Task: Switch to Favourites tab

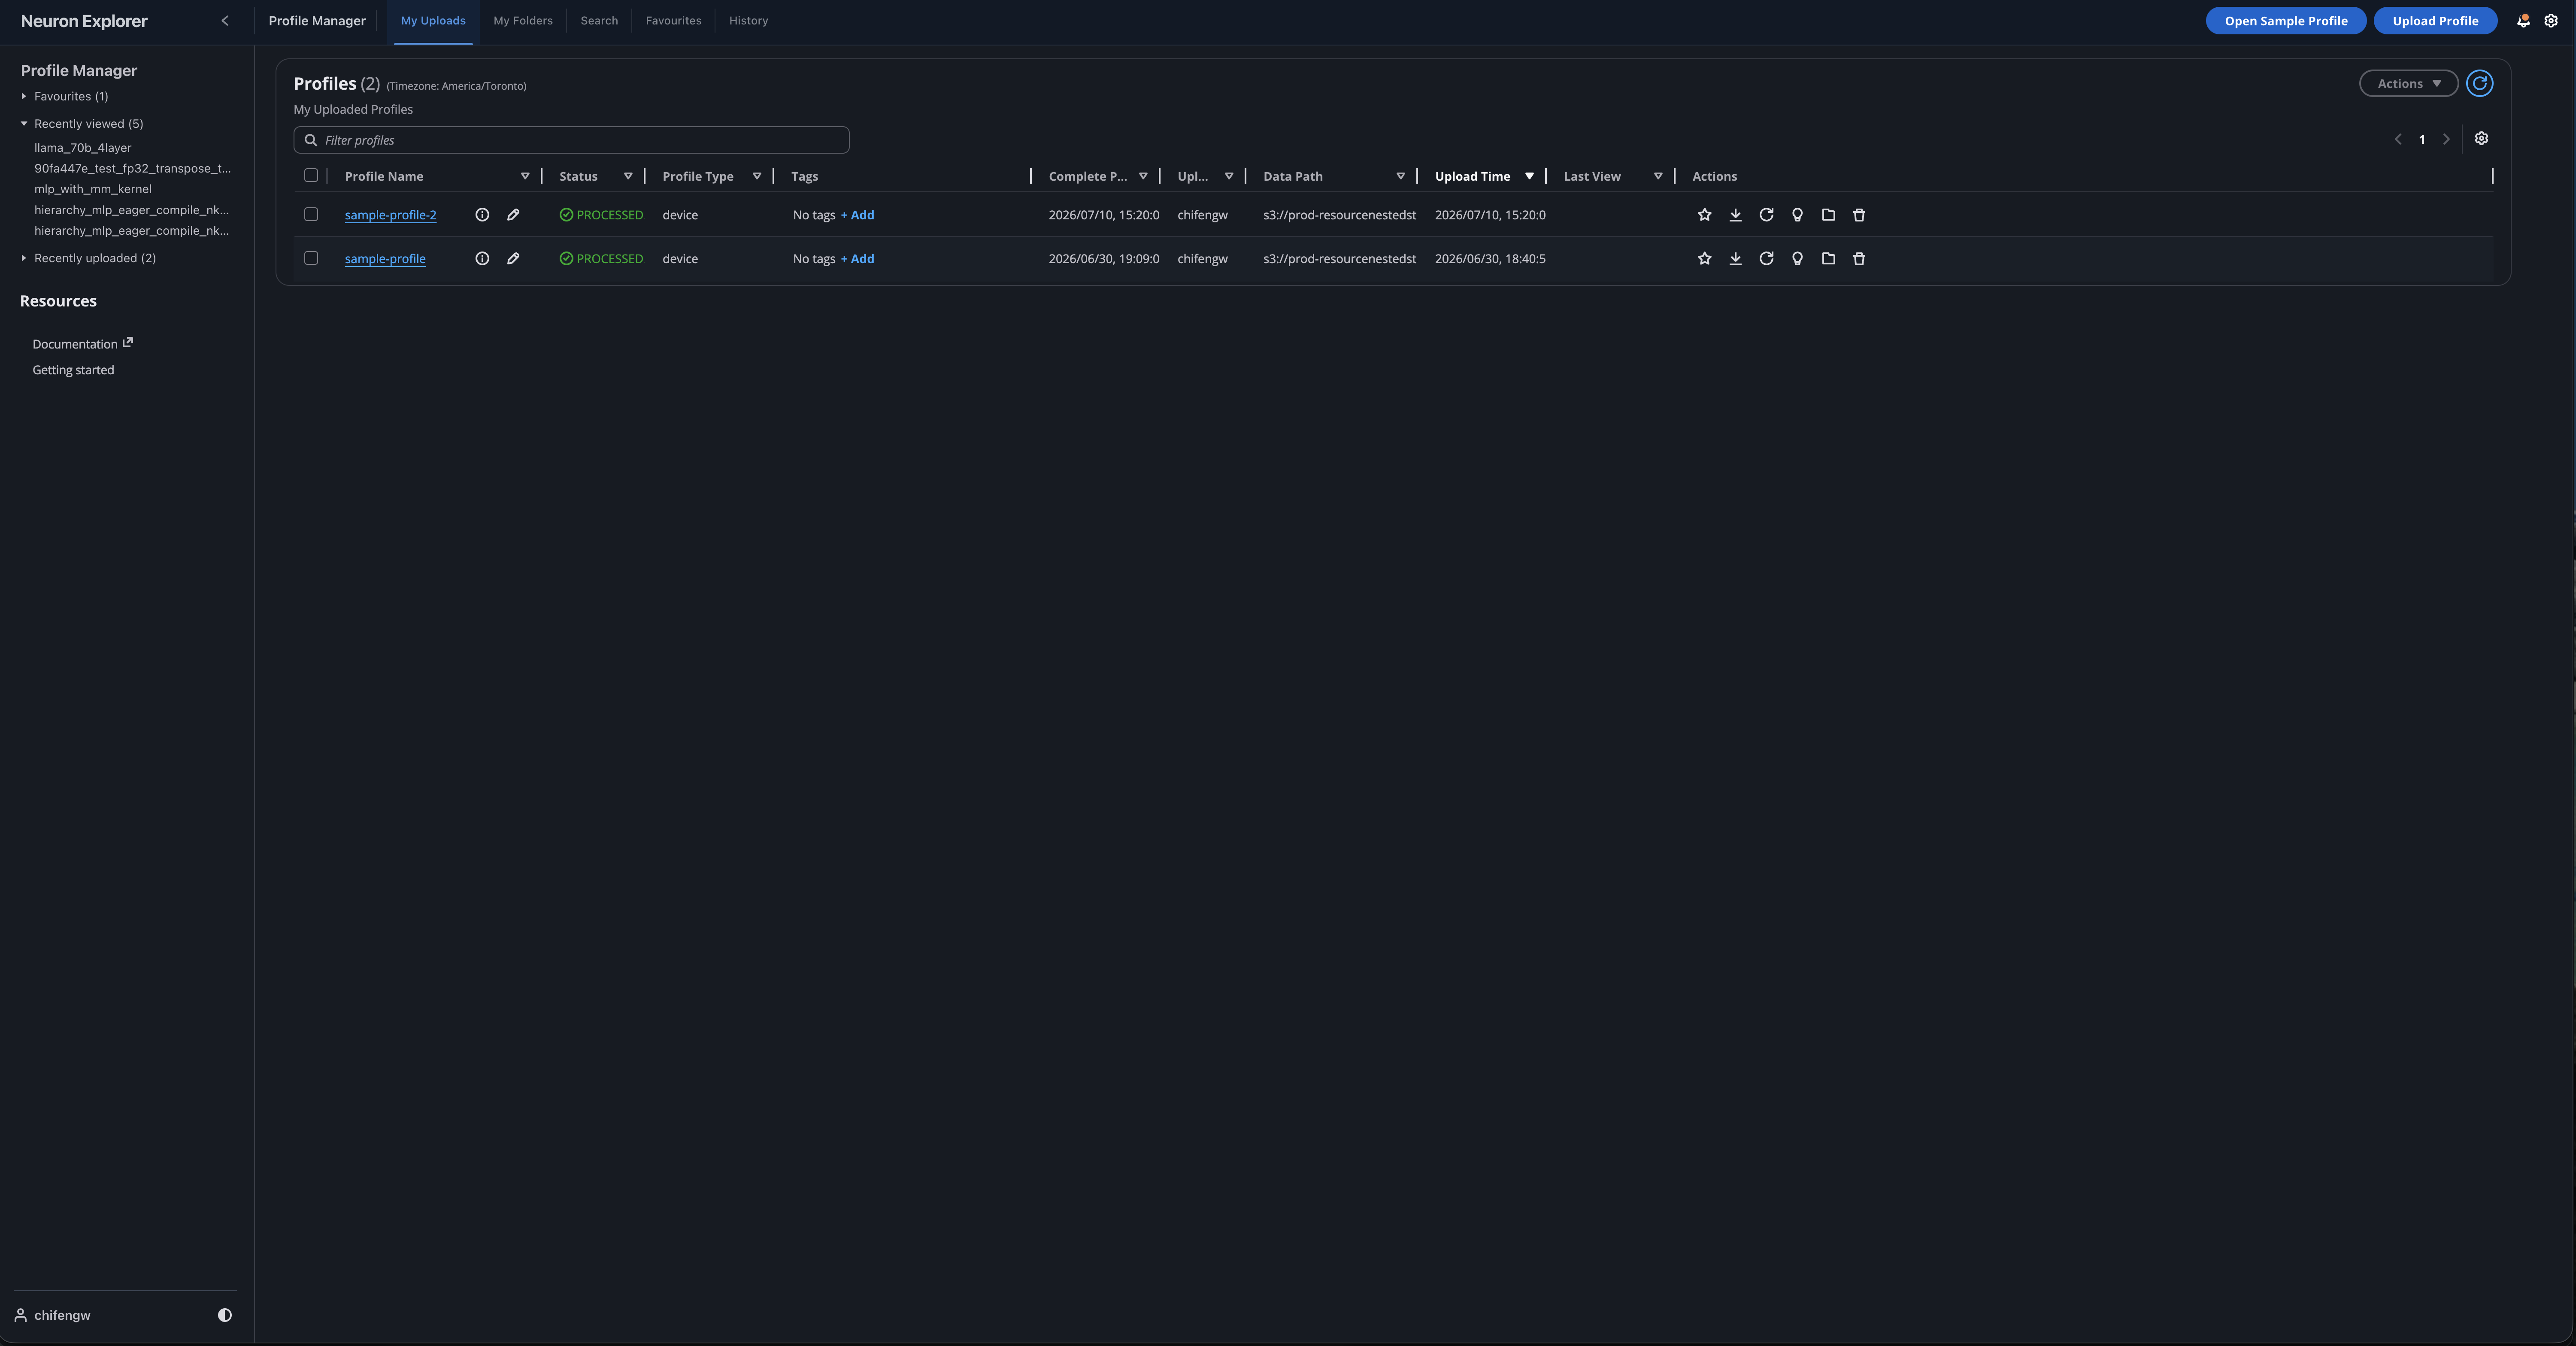Action: pos(673,21)
